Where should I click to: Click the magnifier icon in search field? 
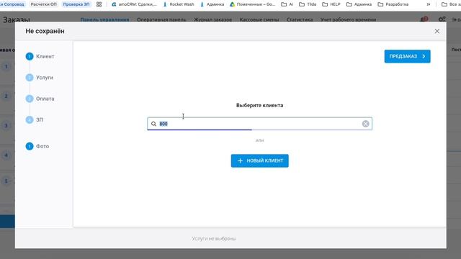tap(153, 124)
